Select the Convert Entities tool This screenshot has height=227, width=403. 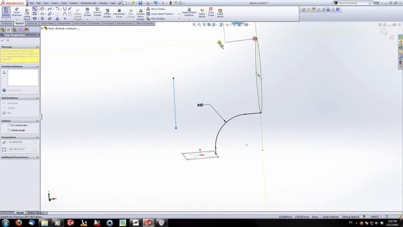[x=97, y=12]
